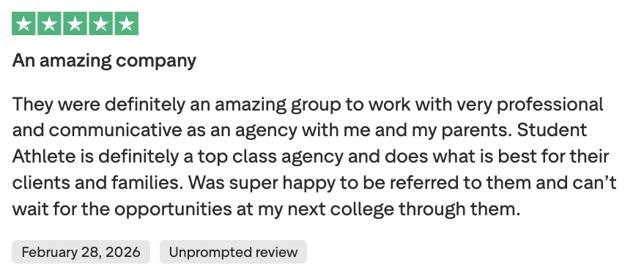Open the "An amazing company" review title
This screenshot has height=276, width=625.
coord(104,61)
